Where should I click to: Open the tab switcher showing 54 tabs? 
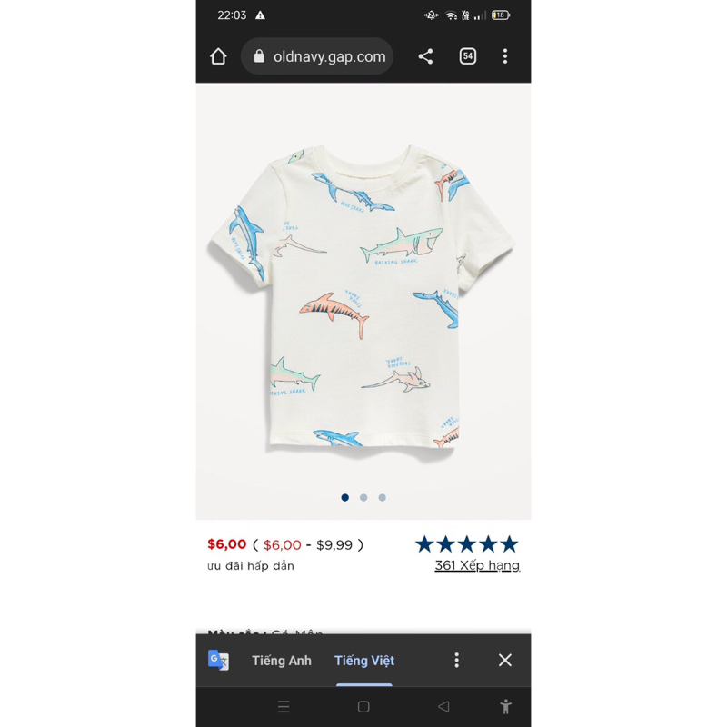(468, 56)
